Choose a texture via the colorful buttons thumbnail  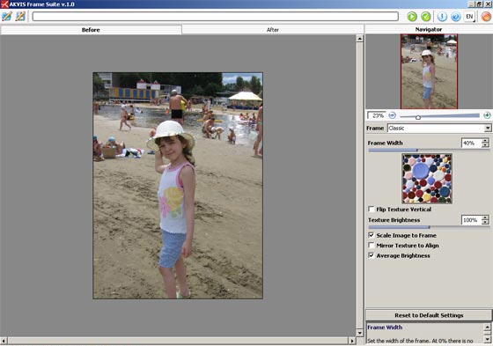[427, 179]
